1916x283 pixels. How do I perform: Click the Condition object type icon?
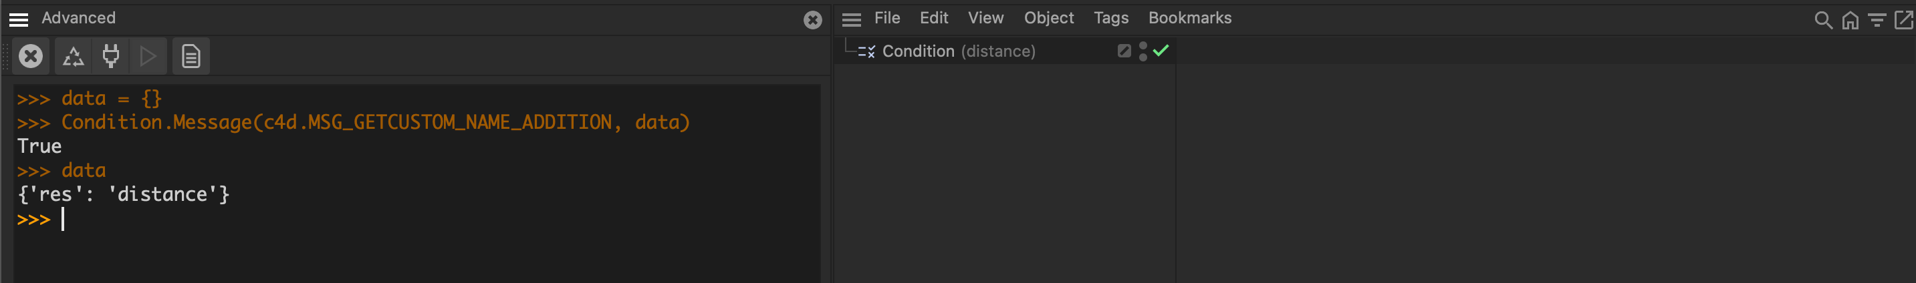866,51
